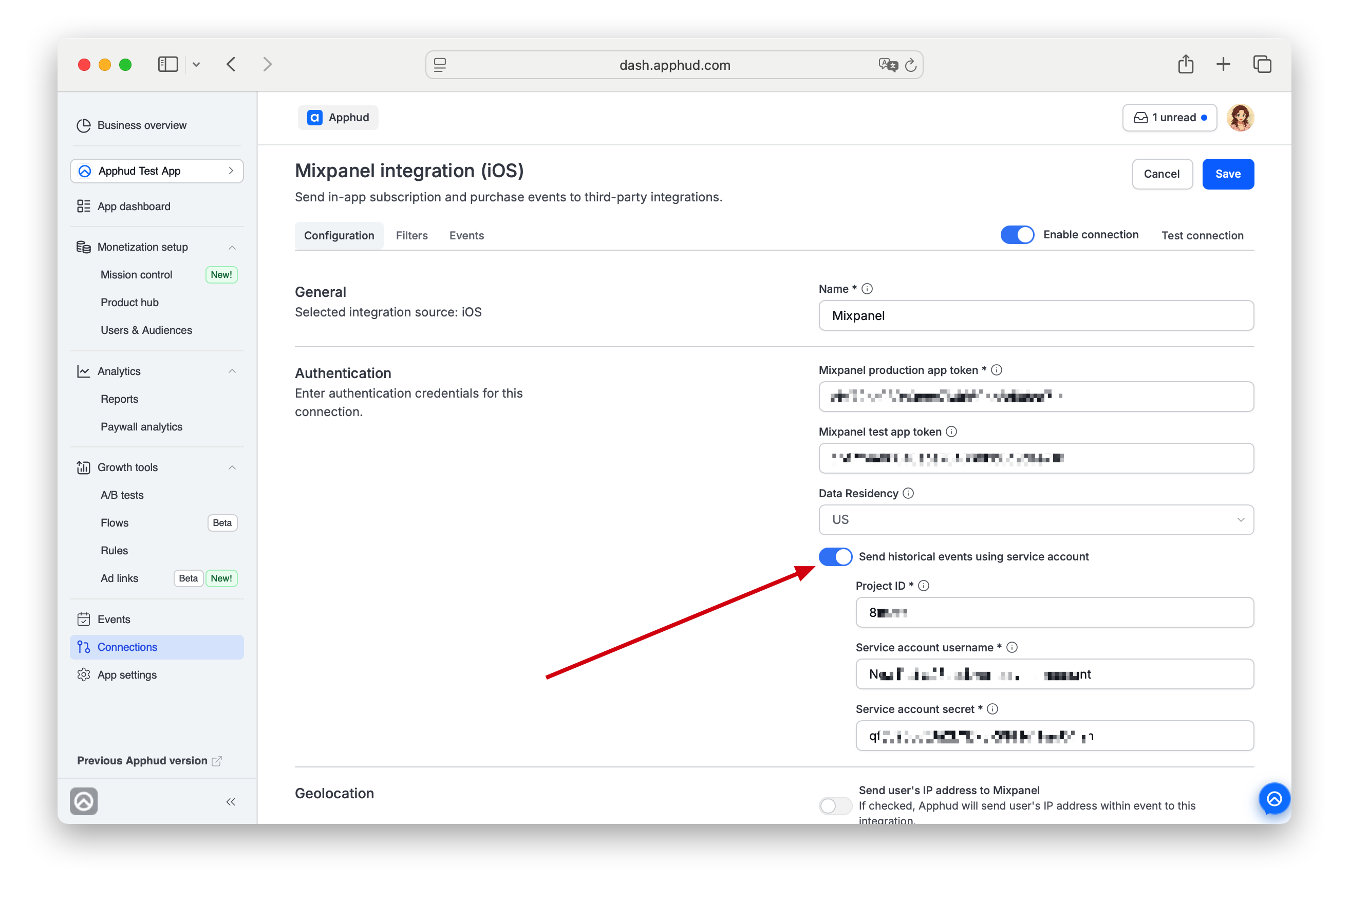This screenshot has width=1349, height=901.
Task: Open the 1 unread inbox button
Action: click(x=1169, y=118)
